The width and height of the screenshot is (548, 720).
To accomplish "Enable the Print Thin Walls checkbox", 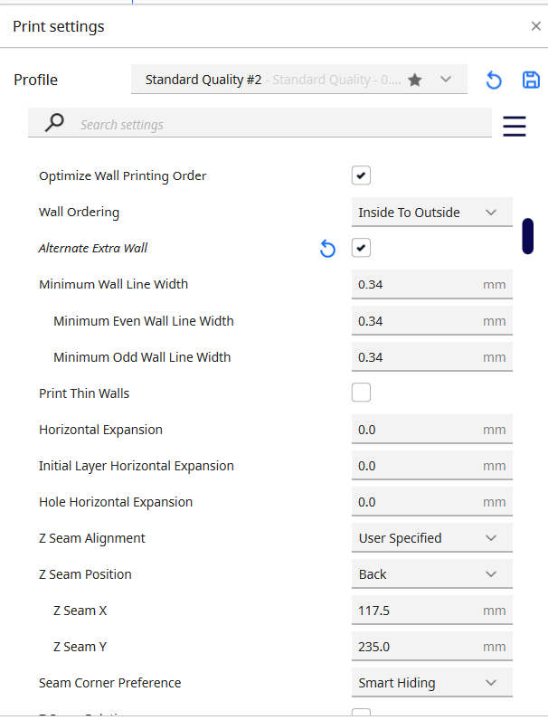I will pos(361,393).
